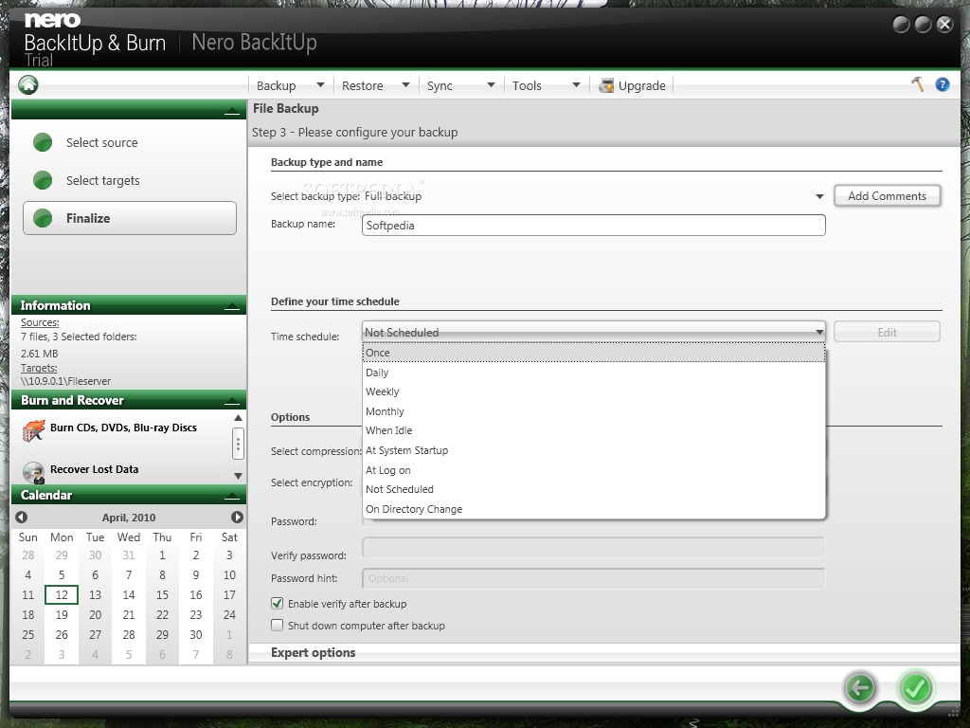Click the Upgrade toolbar button

coord(632,85)
